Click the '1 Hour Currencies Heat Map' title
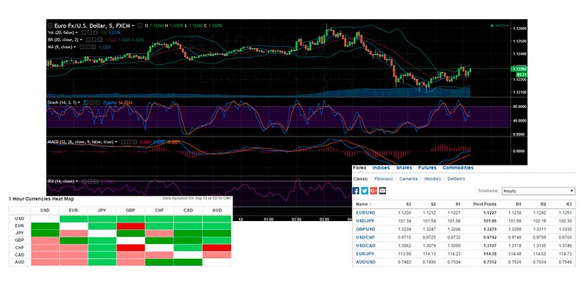Viewport: 588px width, 295px height. [x=41, y=199]
